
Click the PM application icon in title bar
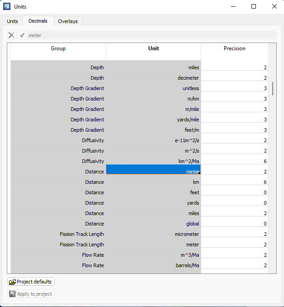7,7
